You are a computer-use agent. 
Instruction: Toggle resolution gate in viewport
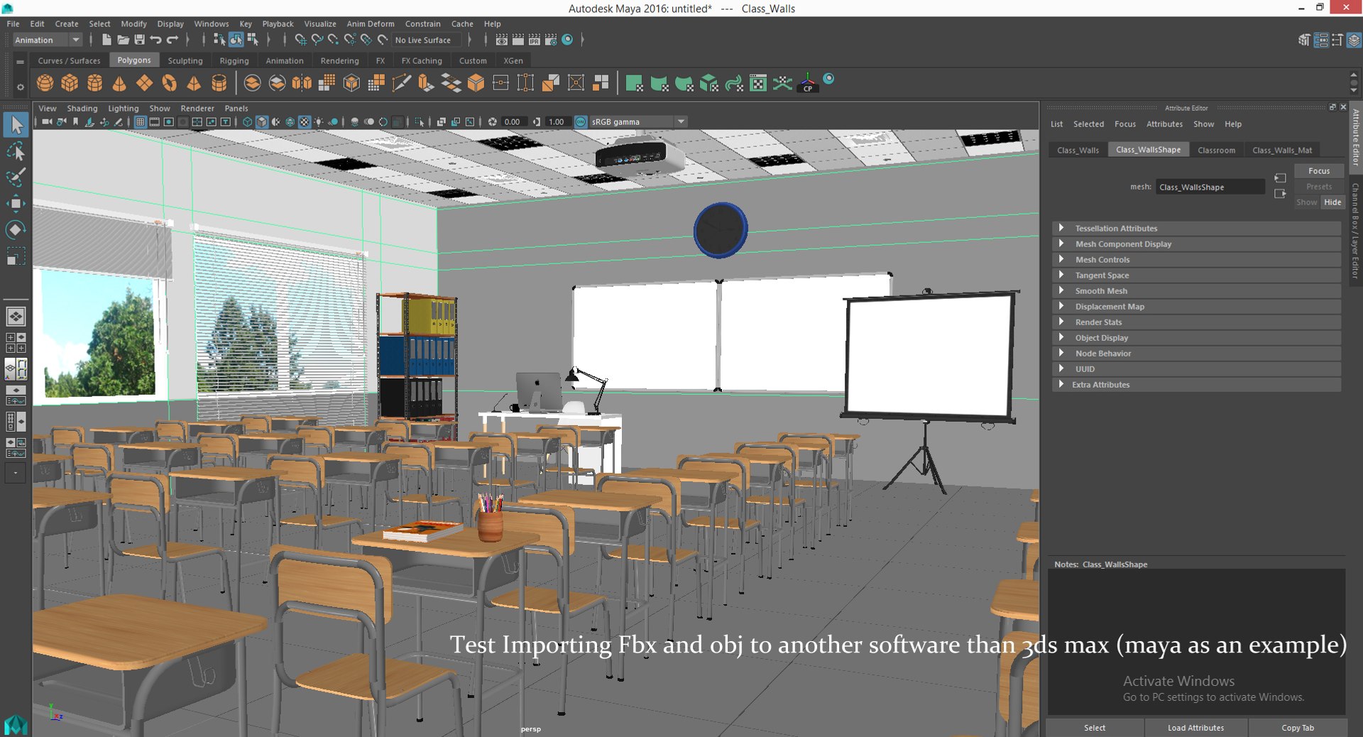coord(168,122)
